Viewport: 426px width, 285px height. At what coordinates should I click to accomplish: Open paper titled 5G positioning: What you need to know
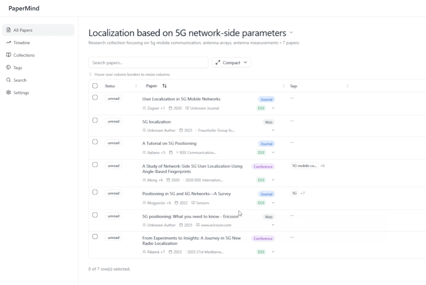(x=190, y=216)
